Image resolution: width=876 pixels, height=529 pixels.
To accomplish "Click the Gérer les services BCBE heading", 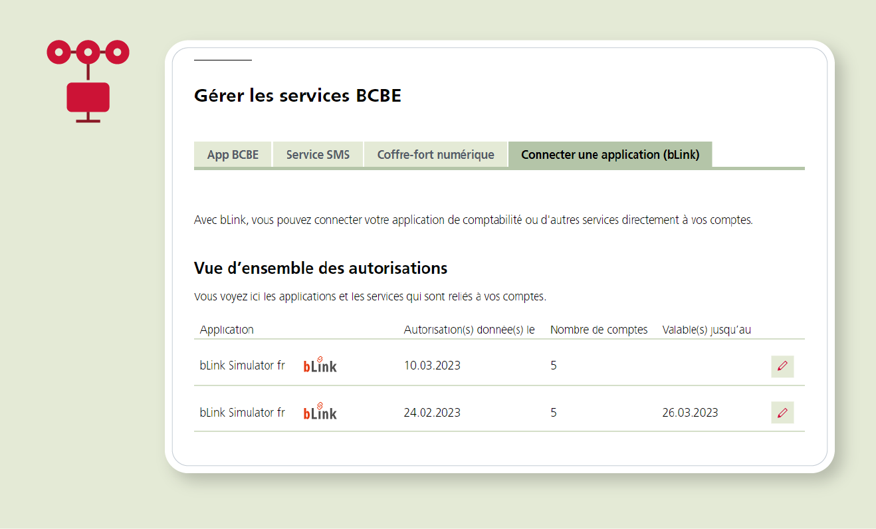I will tap(298, 96).
